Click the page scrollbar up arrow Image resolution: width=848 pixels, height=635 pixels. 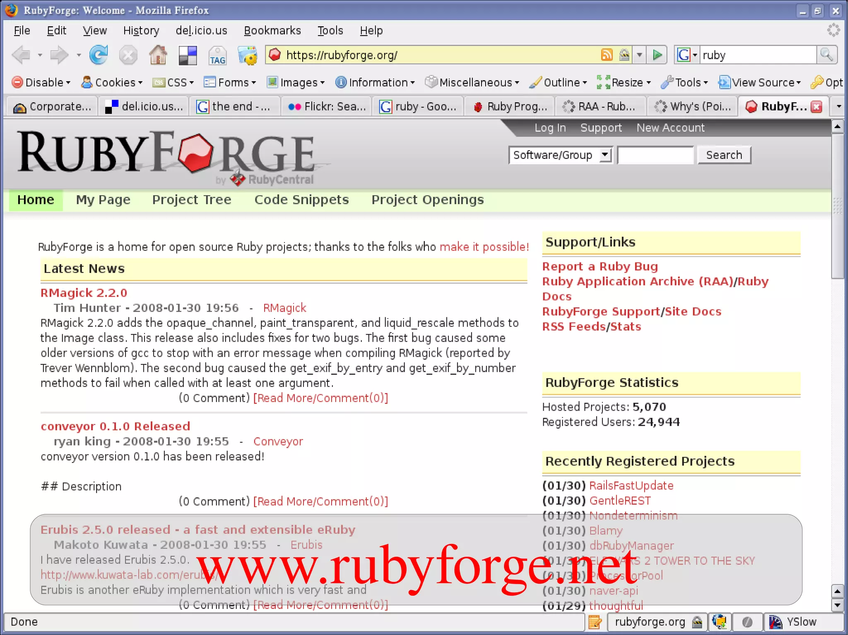(x=837, y=127)
